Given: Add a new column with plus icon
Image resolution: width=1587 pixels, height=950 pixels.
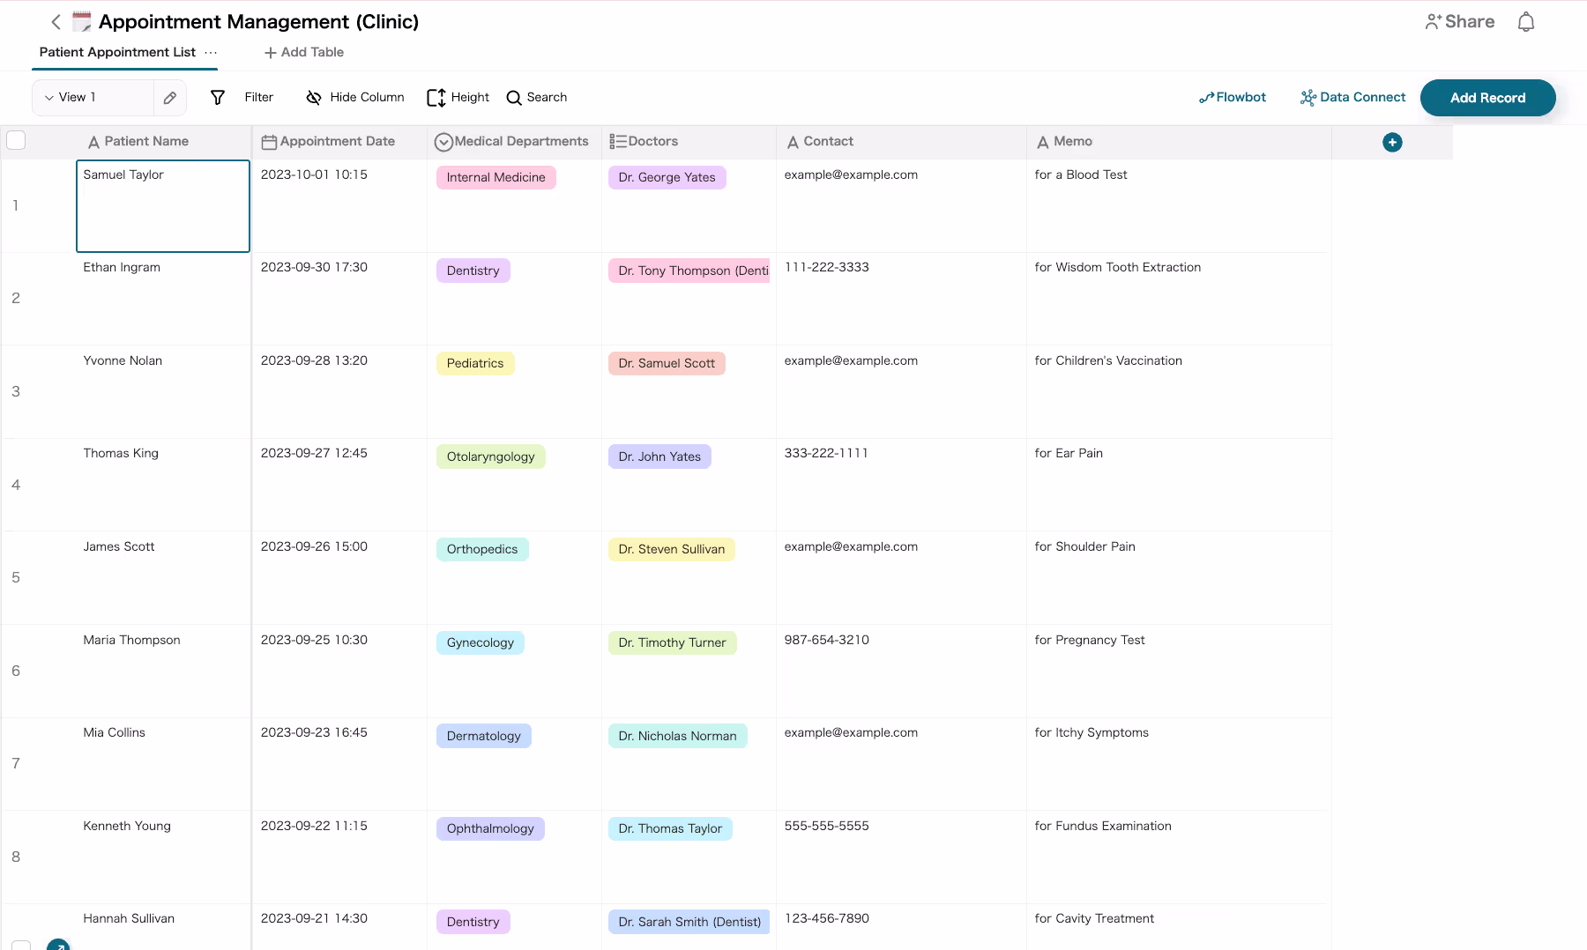Looking at the screenshot, I should [1392, 143].
